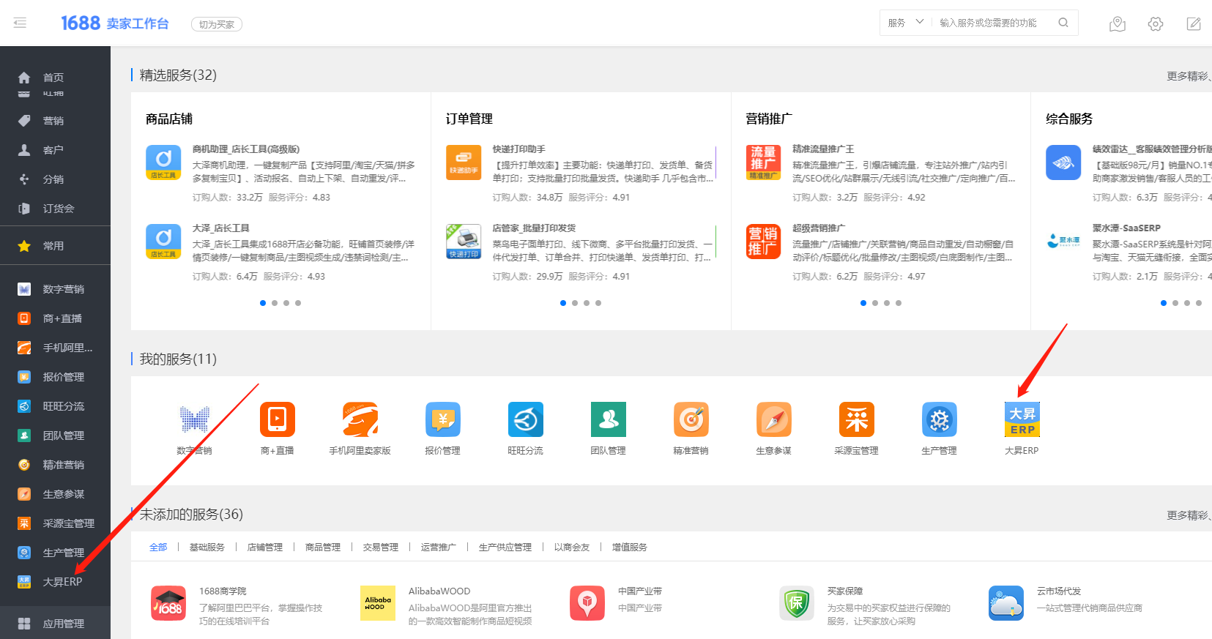The width and height of the screenshot is (1212, 639).
Task: Open the 商+直播 service icon
Action: [278, 419]
